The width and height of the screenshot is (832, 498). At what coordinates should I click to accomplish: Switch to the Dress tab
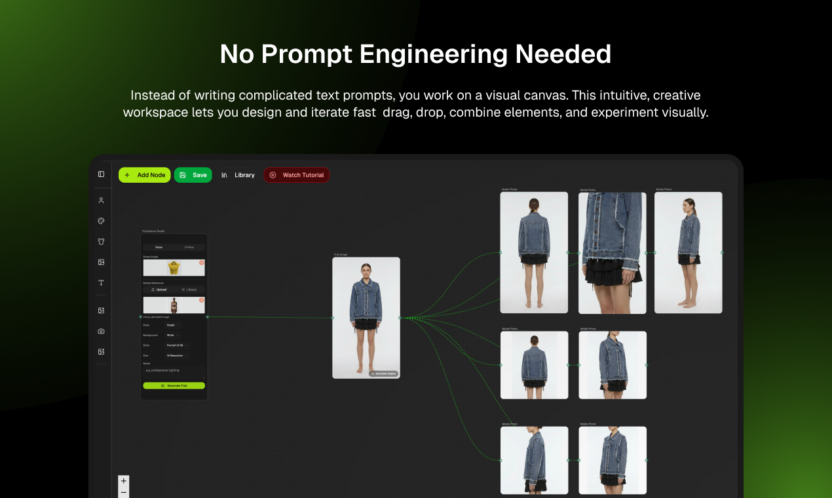[x=159, y=247]
